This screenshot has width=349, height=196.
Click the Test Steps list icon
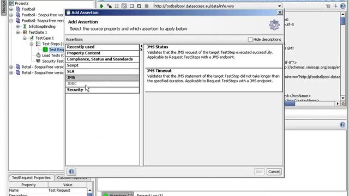point(39,44)
